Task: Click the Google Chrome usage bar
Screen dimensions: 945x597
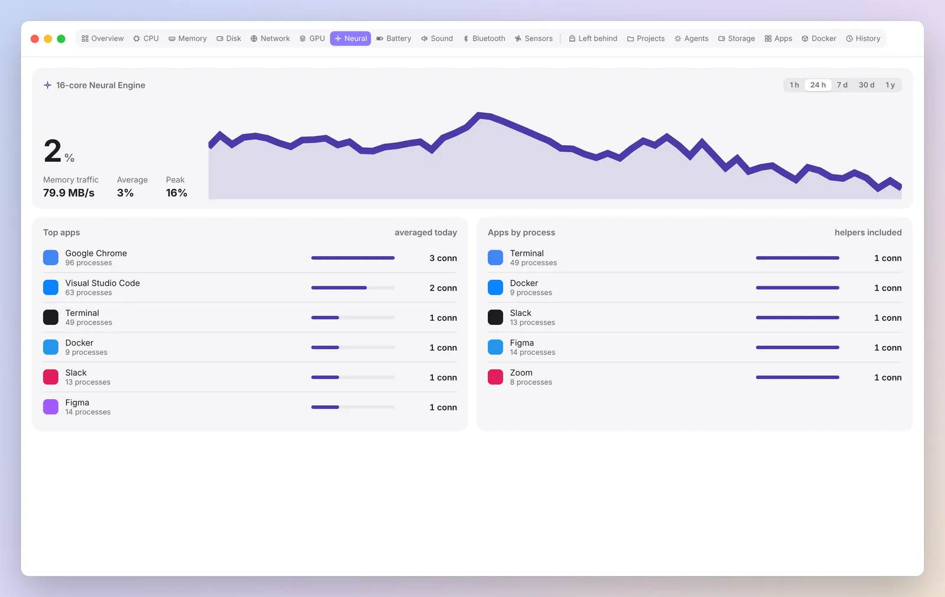Action: (353, 258)
